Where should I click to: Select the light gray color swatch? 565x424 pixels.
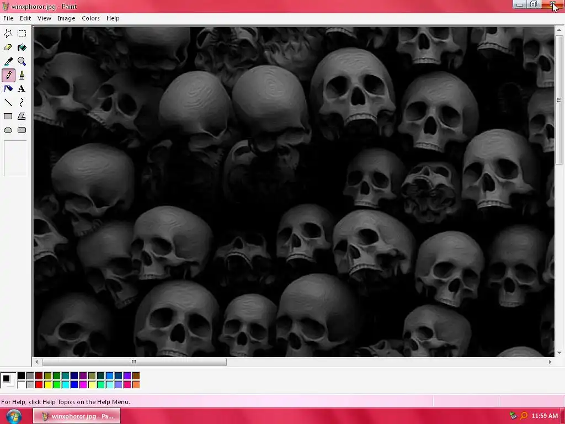pos(30,385)
